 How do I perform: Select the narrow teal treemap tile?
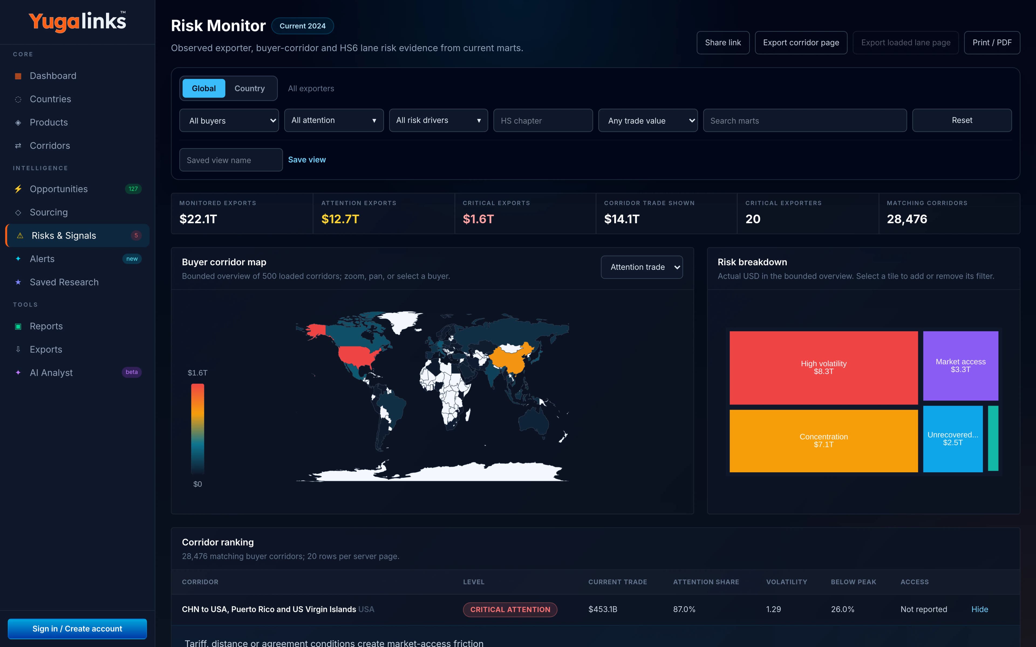pos(993,439)
